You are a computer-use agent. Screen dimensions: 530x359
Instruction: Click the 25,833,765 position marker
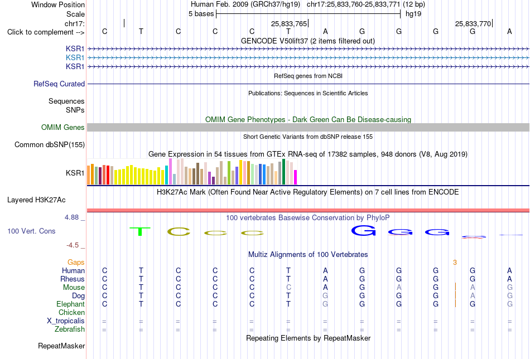[289, 23]
